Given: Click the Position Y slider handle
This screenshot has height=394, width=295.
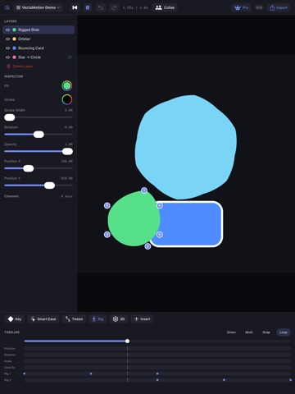Looking at the screenshot, I should tap(49, 186).
